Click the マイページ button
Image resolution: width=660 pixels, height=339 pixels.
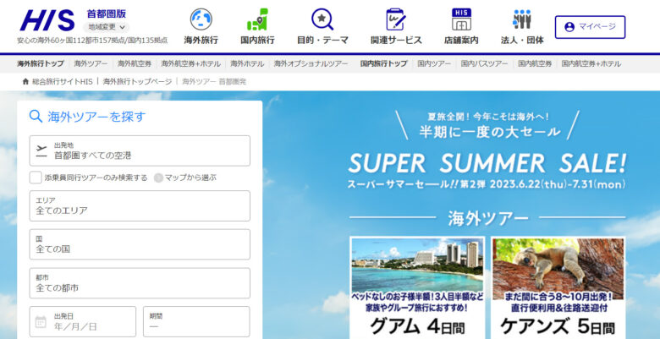tap(590, 27)
